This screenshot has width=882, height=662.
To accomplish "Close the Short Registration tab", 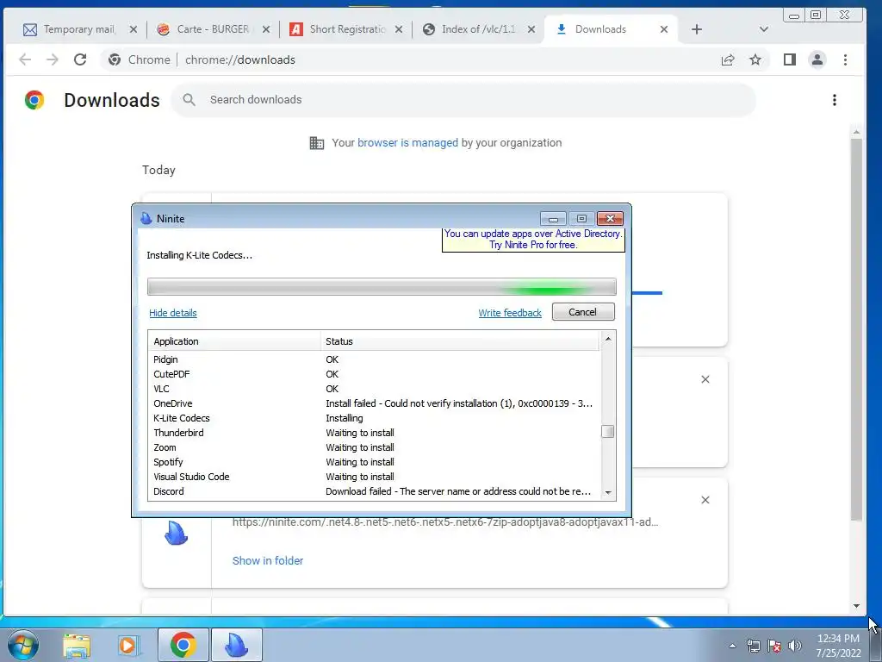I will coord(399,29).
